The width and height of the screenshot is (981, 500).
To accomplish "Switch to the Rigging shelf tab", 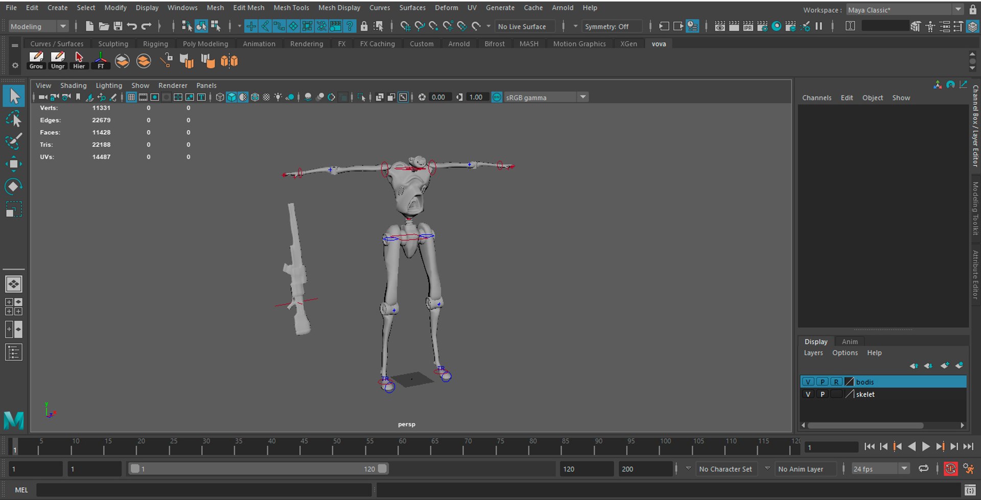I will point(155,44).
